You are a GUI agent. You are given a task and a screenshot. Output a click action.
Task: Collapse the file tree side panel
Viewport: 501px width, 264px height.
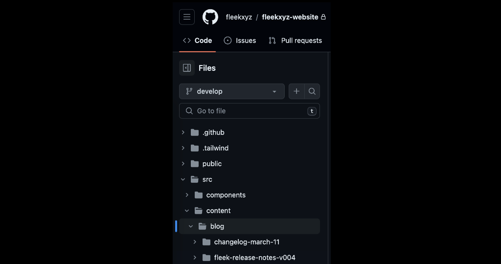(x=187, y=68)
